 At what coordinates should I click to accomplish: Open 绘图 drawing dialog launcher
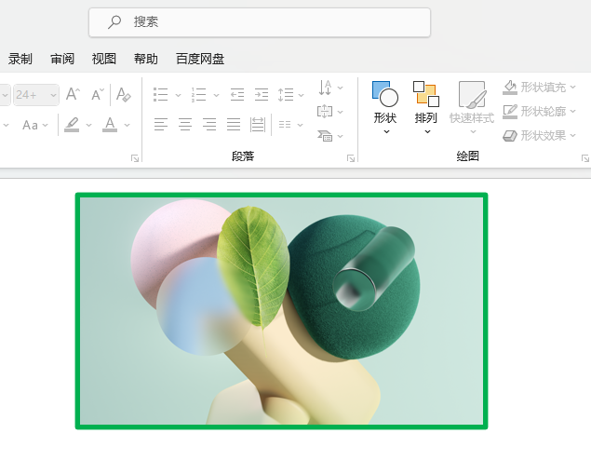click(585, 158)
